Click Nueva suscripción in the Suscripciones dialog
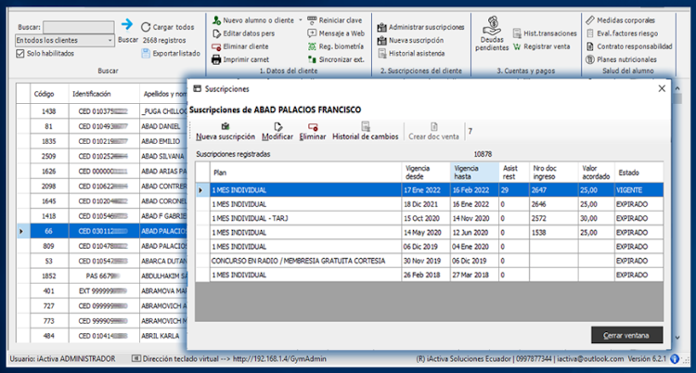 pos(226,132)
